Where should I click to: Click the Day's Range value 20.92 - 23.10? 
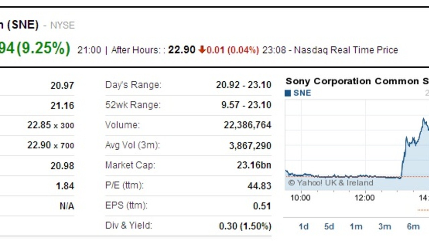244,85
